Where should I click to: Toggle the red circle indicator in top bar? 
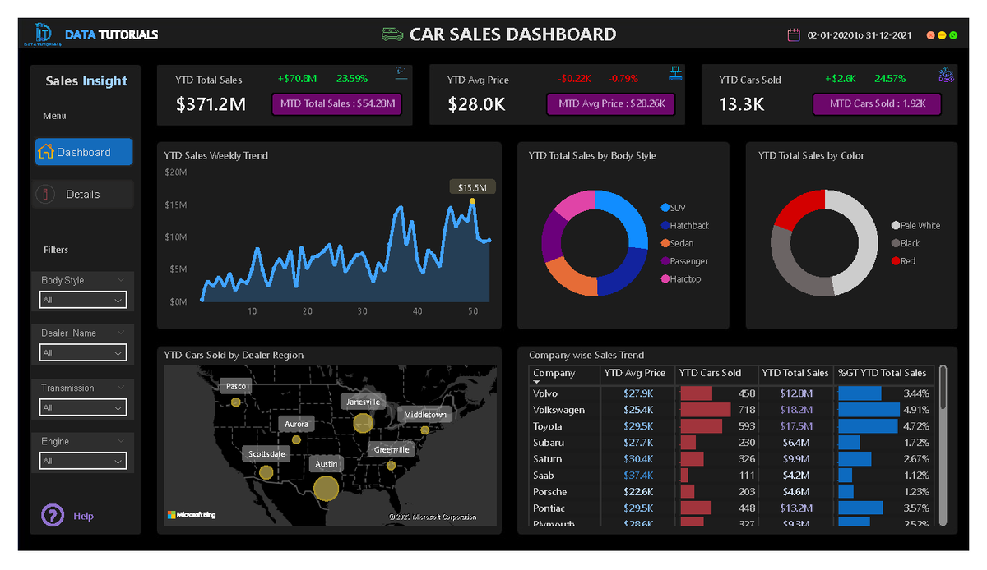pos(932,36)
